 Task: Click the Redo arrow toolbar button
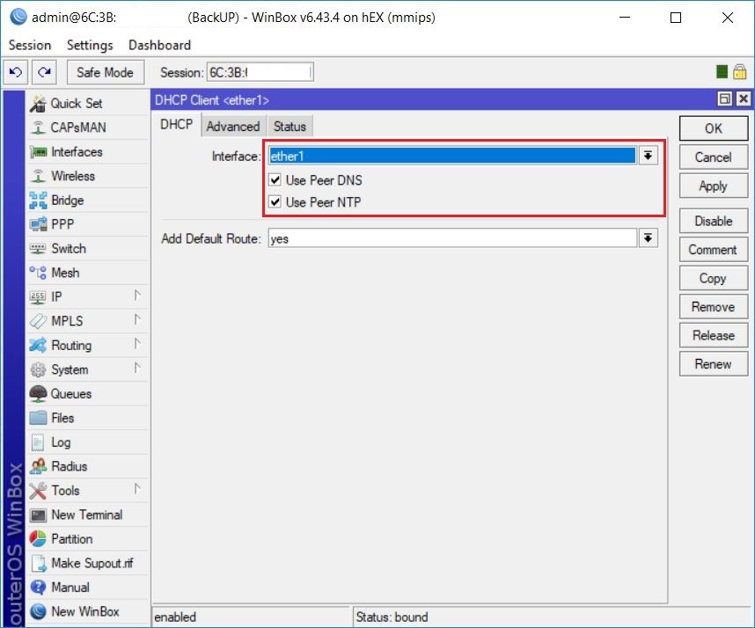pyautogui.click(x=44, y=72)
